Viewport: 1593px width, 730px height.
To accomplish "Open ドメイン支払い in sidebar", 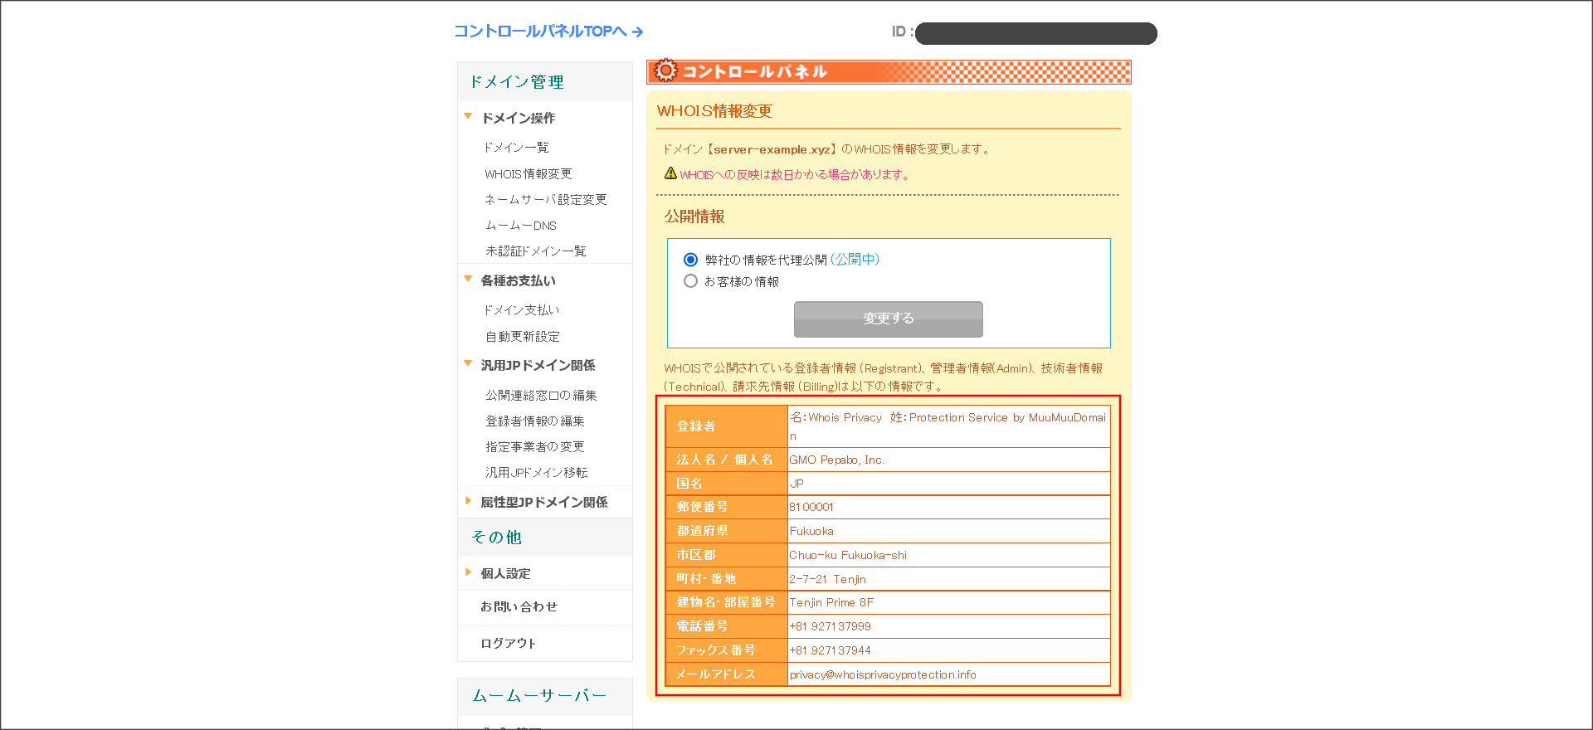I will click(x=522, y=309).
